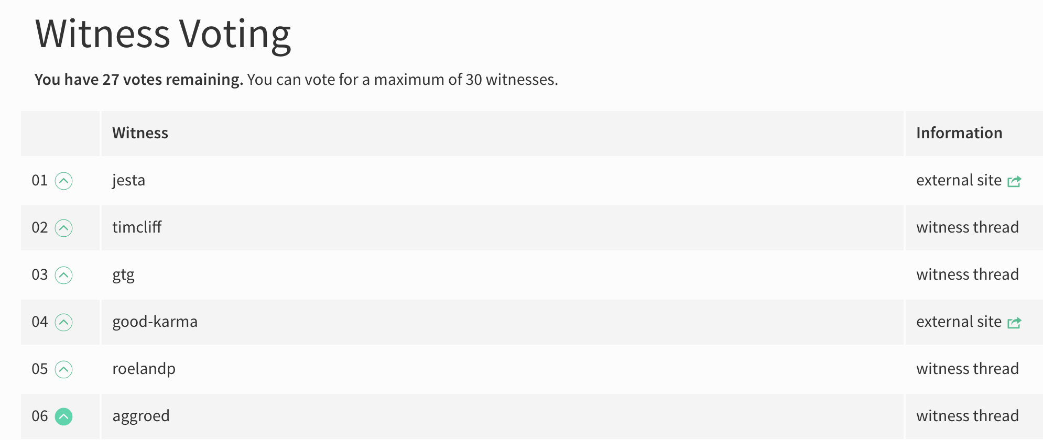Open gtg witness profile
The height and width of the screenshot is (440, 1043).
(x=123, y=276)
